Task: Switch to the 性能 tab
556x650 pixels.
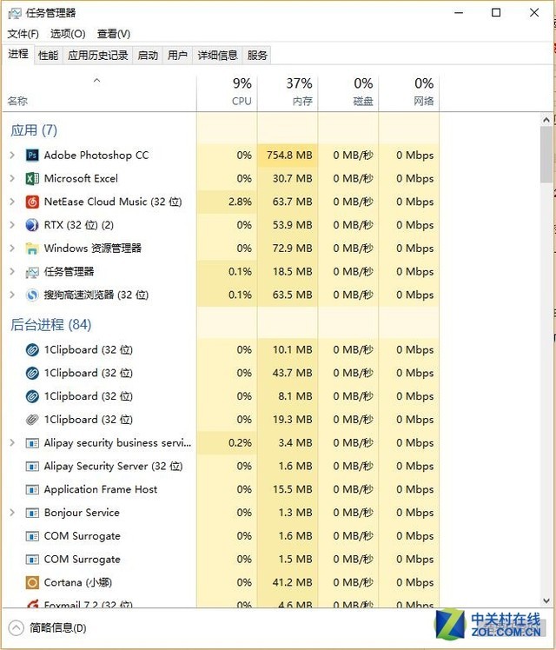Action: [x=48, y=56]
